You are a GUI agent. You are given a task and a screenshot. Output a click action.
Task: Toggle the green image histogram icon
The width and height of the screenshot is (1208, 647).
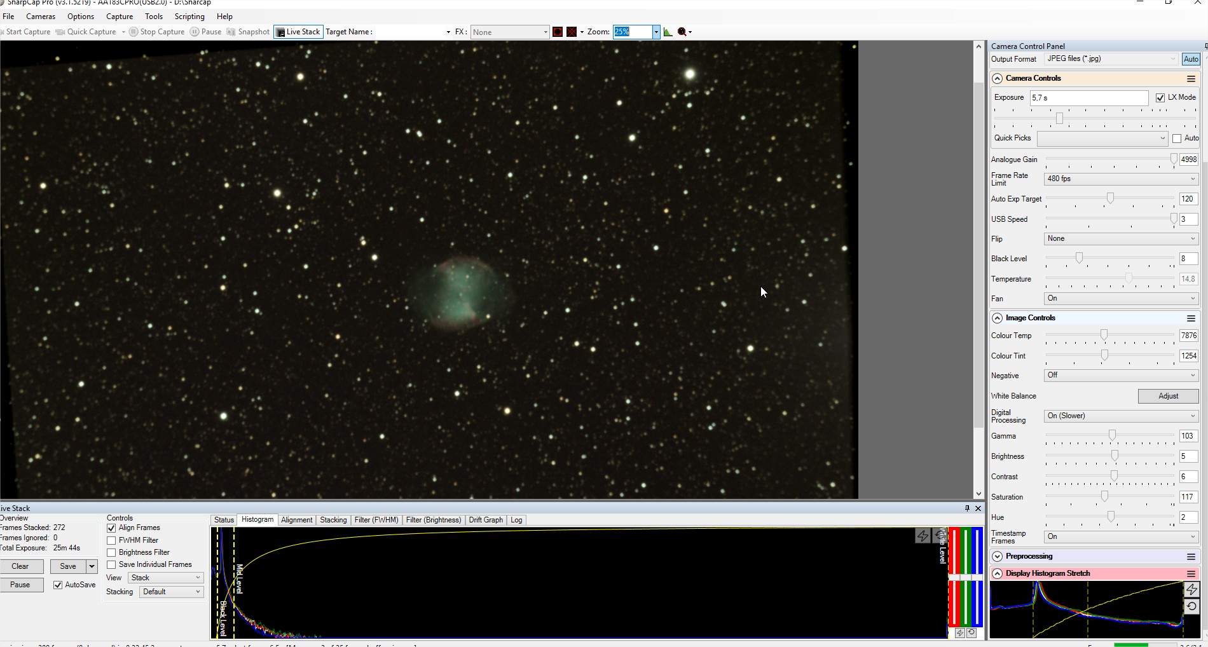point(668,32)
